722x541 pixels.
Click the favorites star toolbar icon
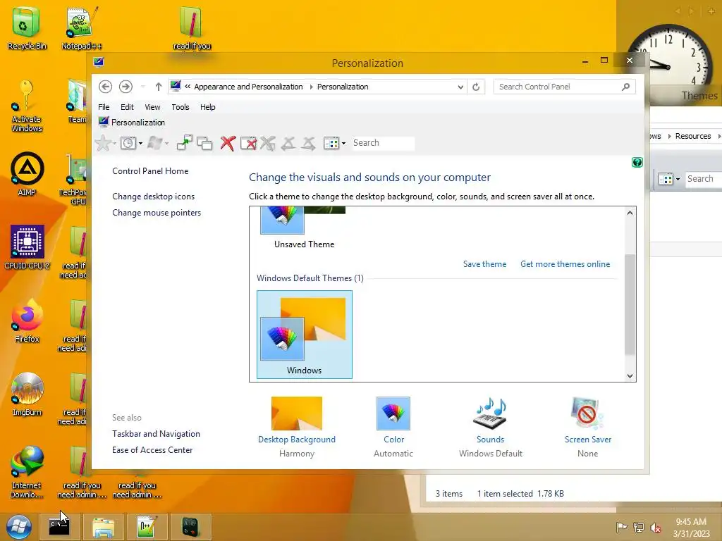point(103,143)
